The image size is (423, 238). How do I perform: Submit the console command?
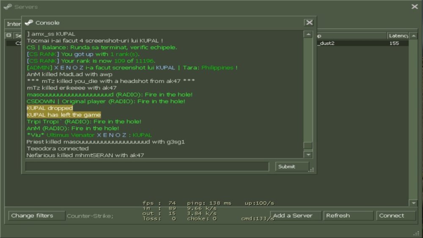[292, 167]
